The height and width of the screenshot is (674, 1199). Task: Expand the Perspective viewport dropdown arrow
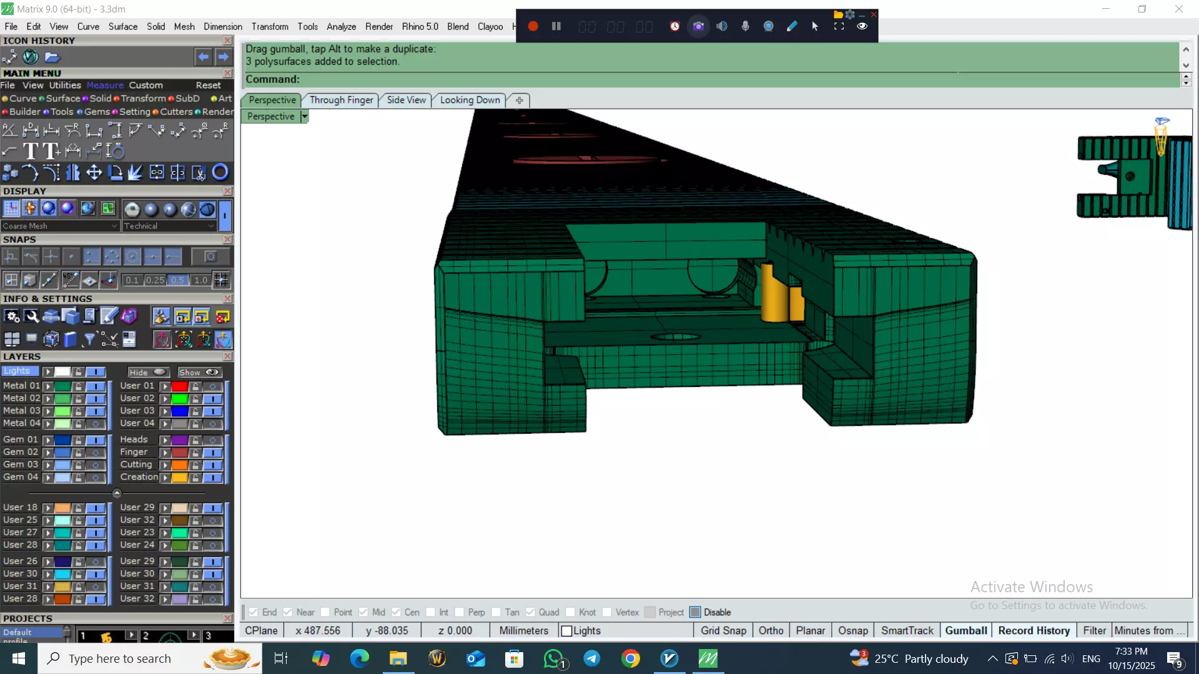[304, 117]
